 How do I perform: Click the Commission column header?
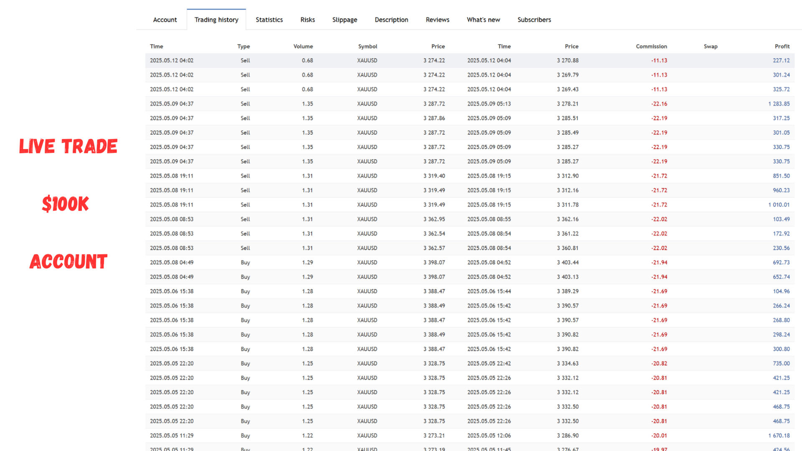[x=651, y=46]
